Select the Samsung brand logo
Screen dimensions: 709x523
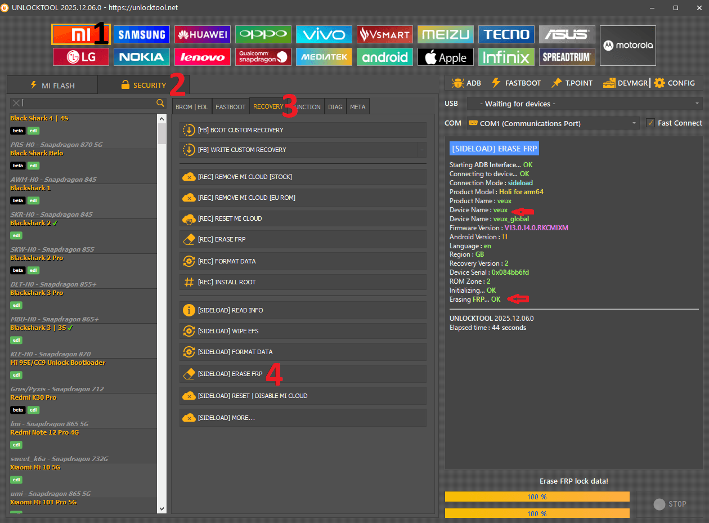click(x=142, y=35)
